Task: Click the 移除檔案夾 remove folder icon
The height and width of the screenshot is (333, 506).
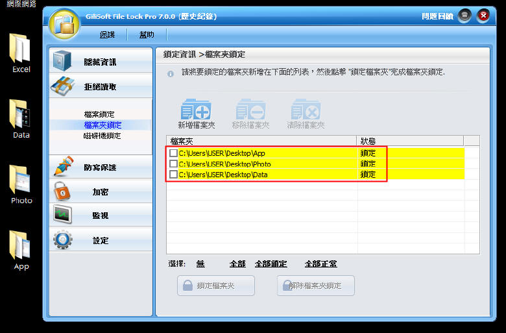Action: (250, 109)
